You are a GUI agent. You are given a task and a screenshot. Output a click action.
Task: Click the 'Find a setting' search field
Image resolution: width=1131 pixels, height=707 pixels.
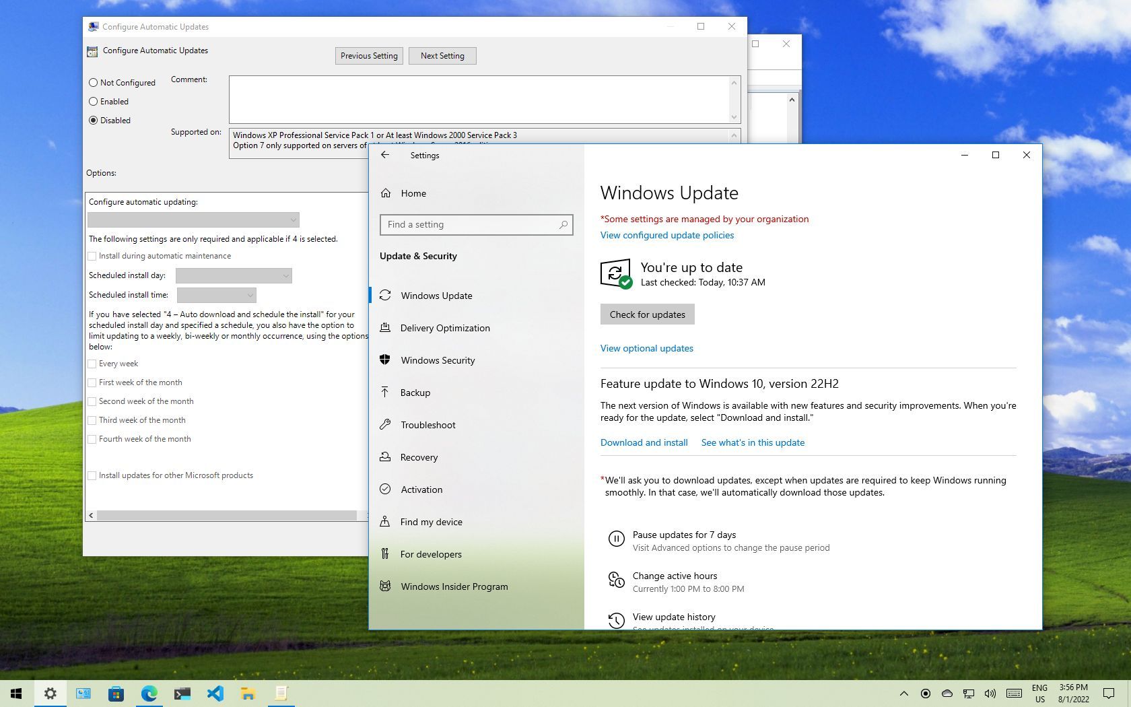coord(476,224)
